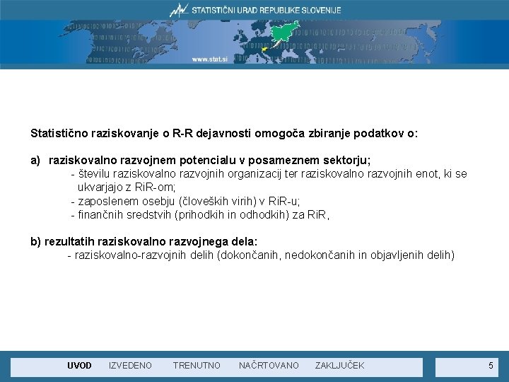
Task: Open the www.stat.si link in banner
Action: pos(210,59)
